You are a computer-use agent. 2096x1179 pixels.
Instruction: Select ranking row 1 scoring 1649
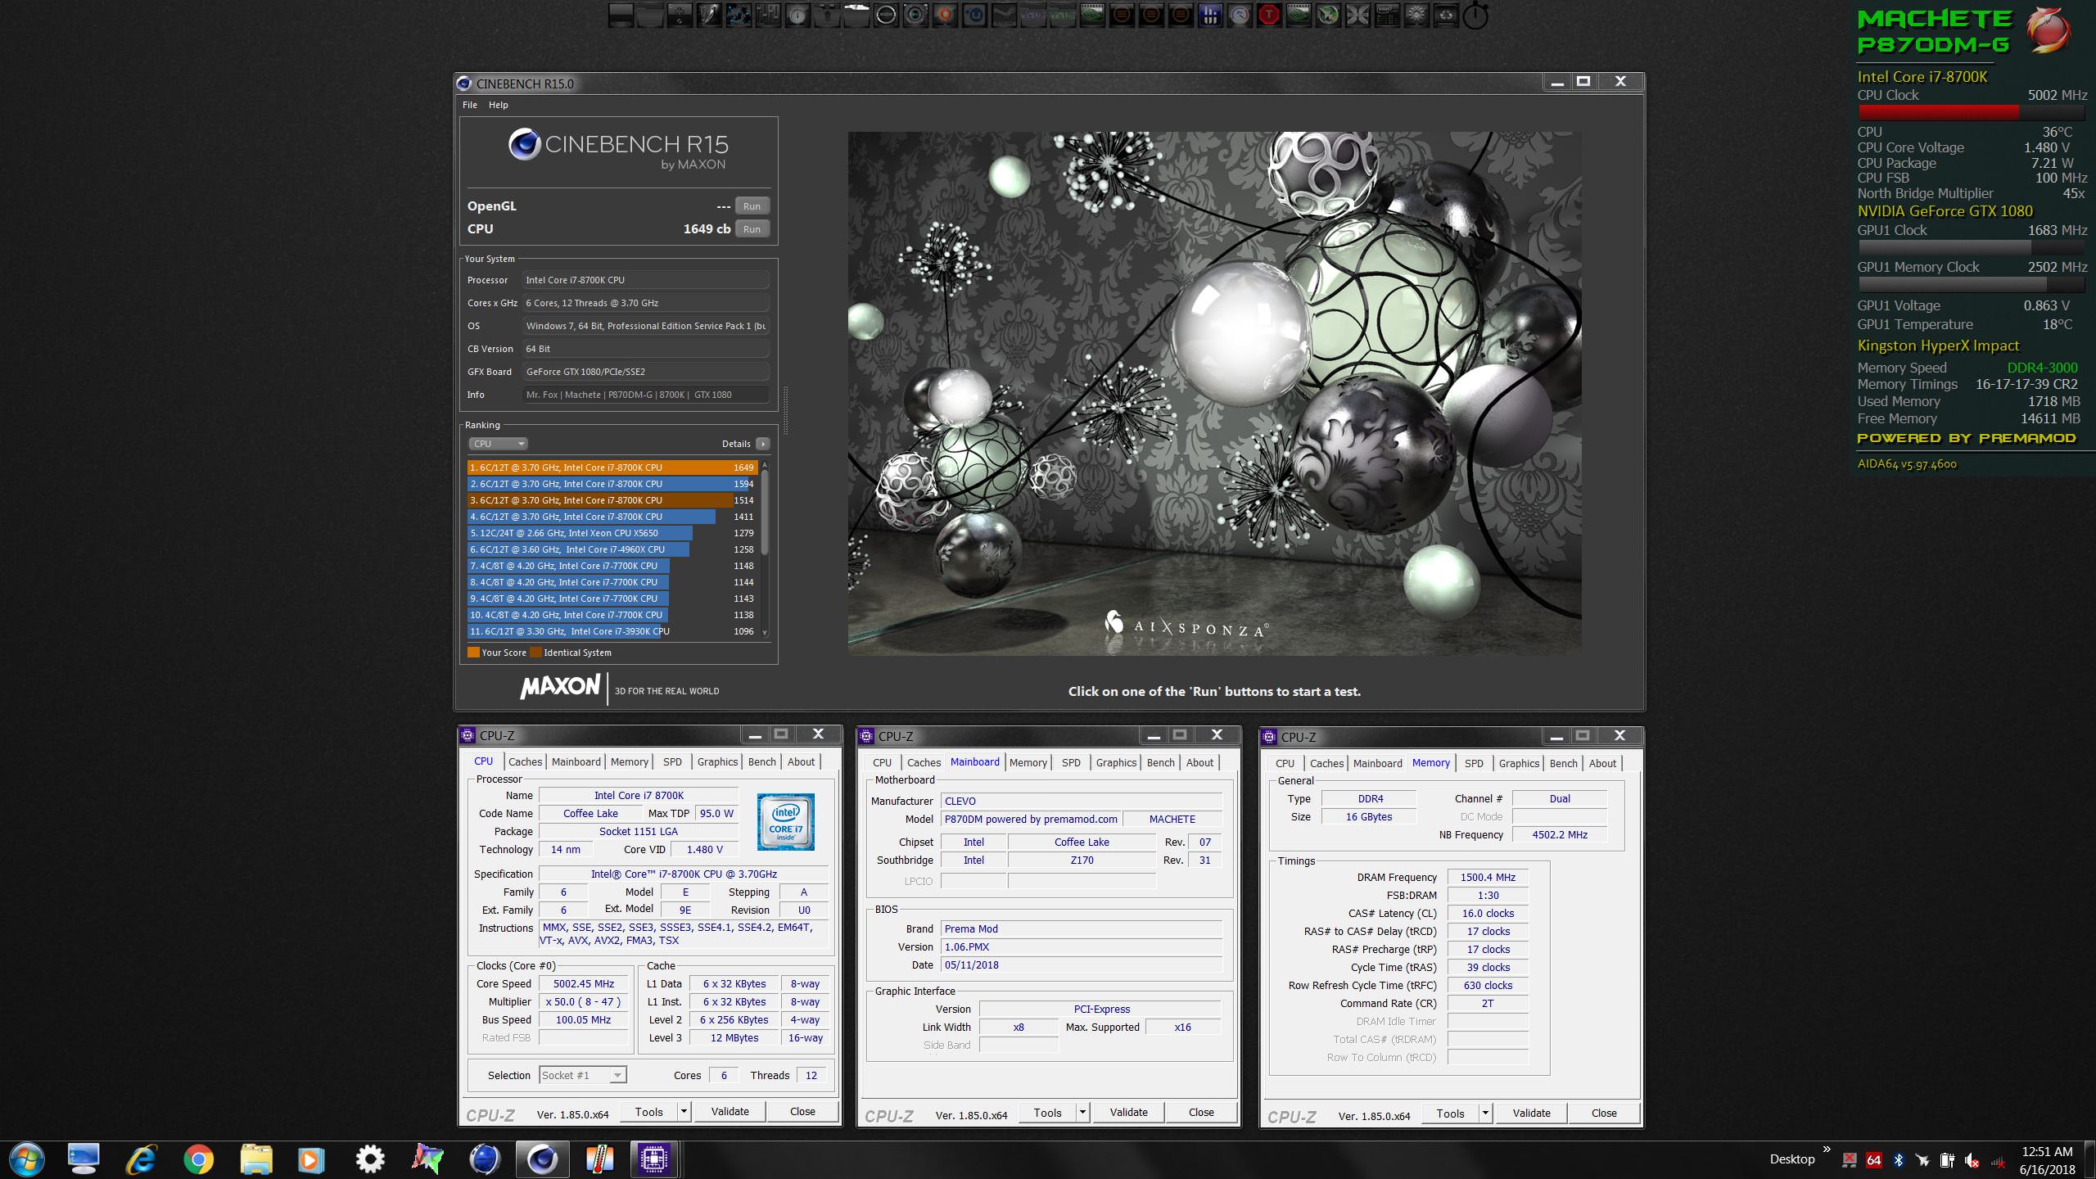[611, 468]
